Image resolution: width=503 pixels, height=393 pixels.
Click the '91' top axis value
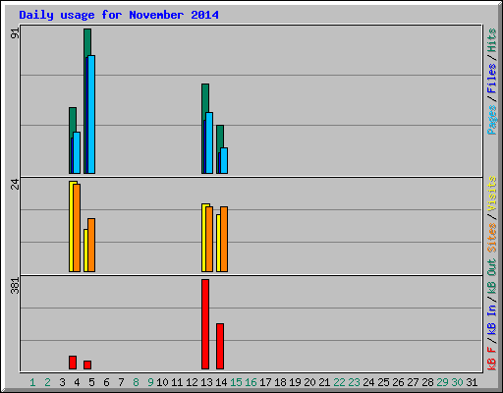15,33
